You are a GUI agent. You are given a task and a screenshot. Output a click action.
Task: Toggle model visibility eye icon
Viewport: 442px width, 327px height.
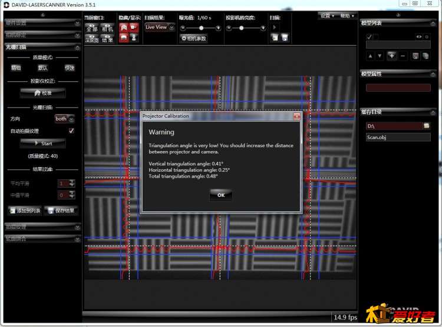coord(418,36)
